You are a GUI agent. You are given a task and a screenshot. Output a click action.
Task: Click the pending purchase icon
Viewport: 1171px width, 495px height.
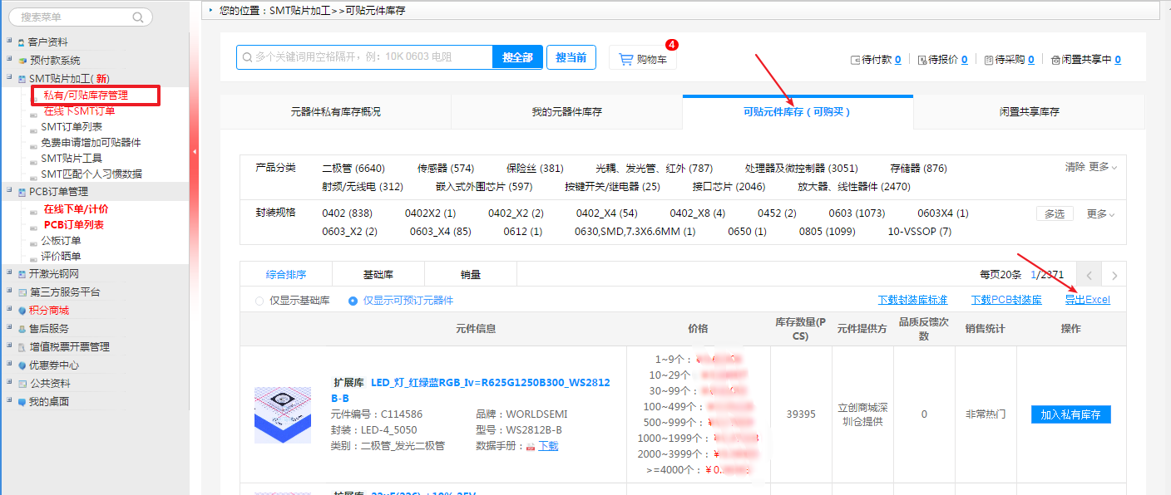(x=988, y=60)
